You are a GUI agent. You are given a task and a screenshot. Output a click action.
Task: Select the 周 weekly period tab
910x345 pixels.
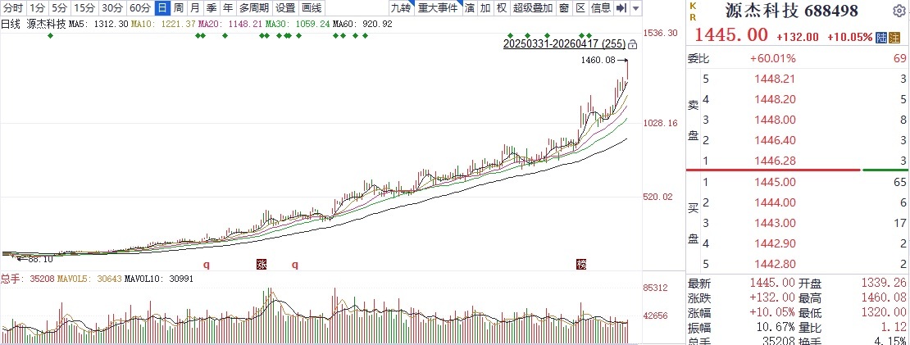[178, 8]
